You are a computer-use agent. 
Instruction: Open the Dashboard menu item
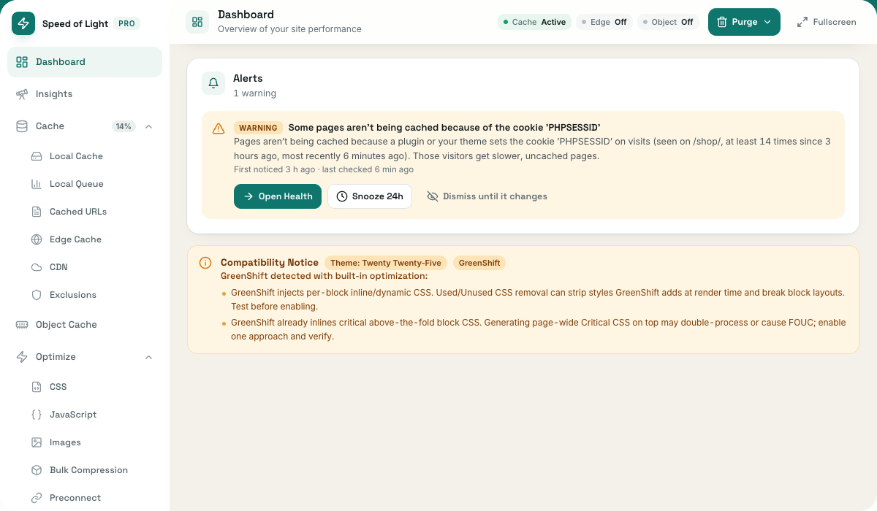click(x=85, y=62)
